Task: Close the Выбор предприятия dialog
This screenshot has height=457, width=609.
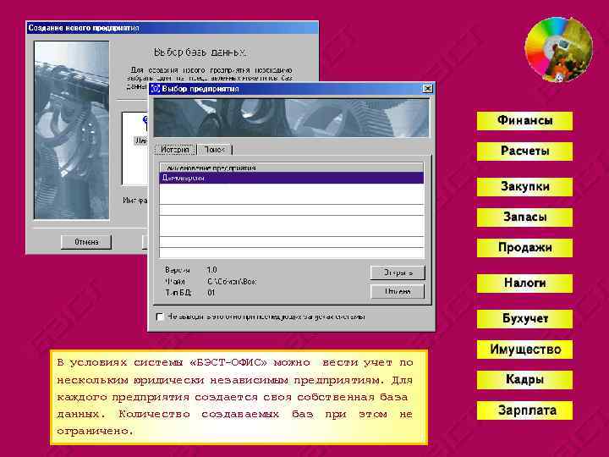Action: point(428,89)
